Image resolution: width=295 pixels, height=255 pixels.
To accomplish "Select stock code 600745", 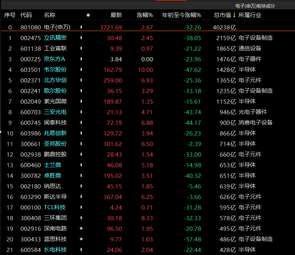I will click(x=31, y=123).
